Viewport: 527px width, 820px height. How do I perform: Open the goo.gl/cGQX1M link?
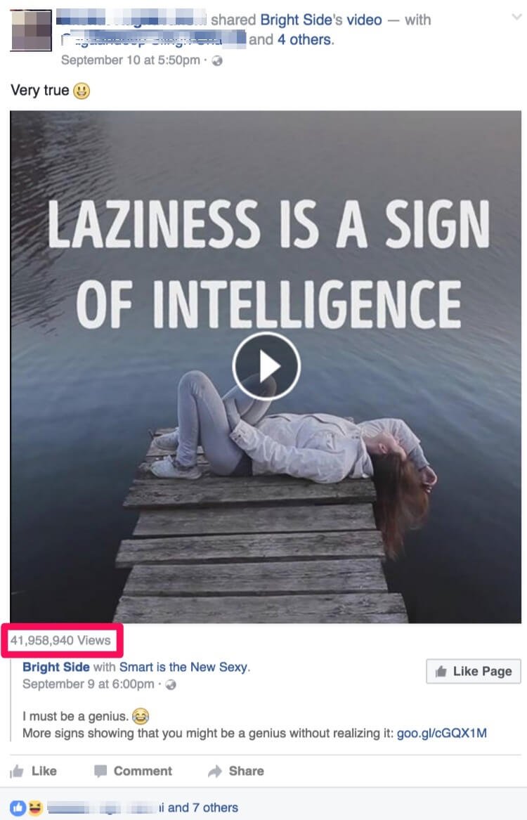(x=442, y=733)
